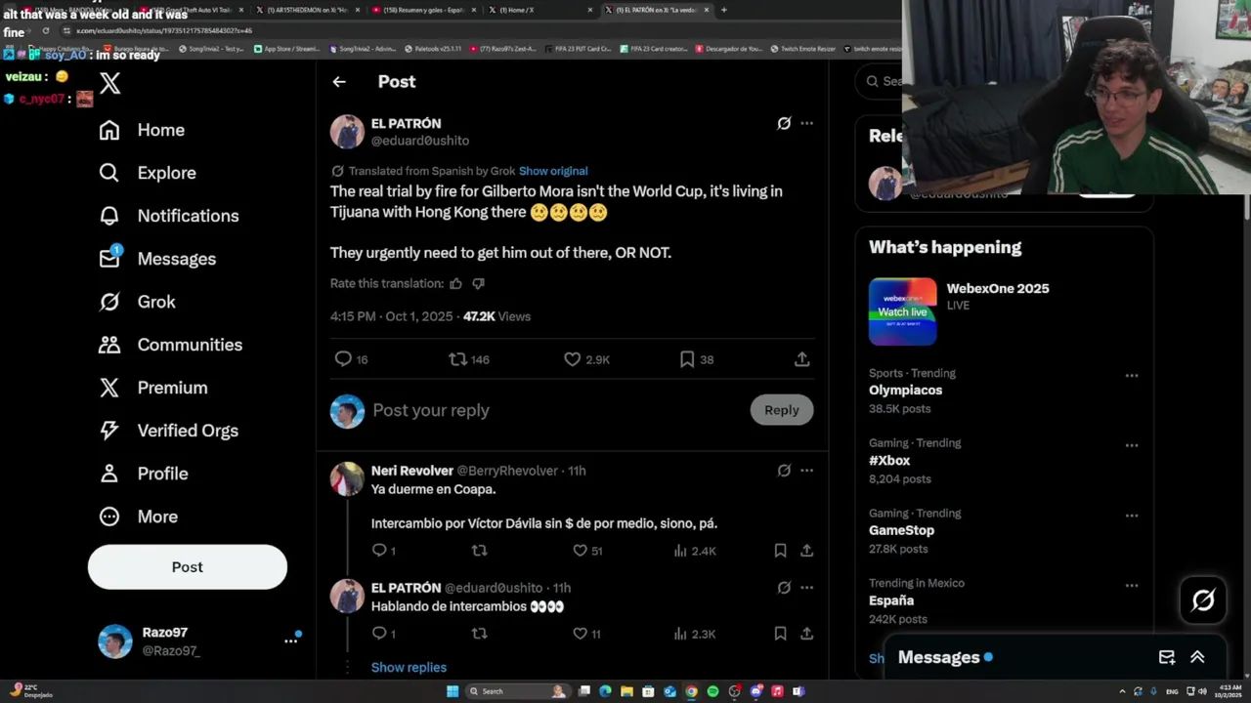Image resolution: width=1251 pixels, height=703 pixels.
Task: Open the Olympiacos trending topic
Action: [905, 391]
